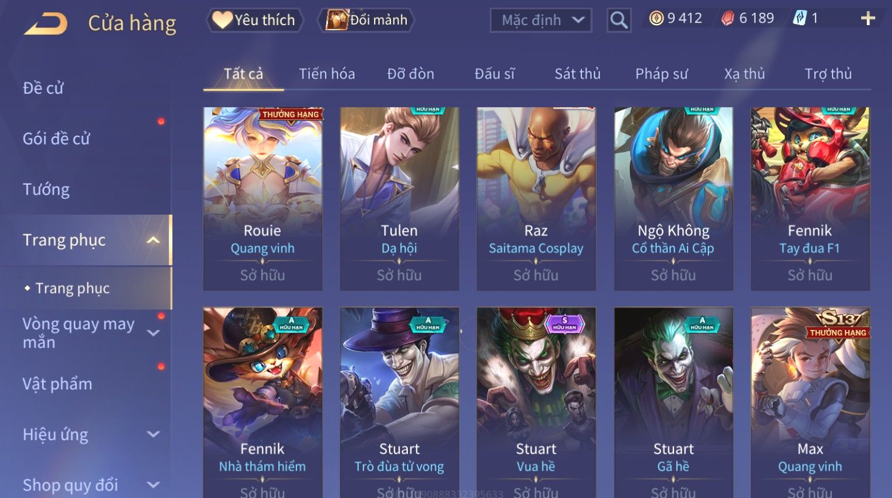
Task: Expand the Shop quy đổi section
Action: tap(153, 485)
